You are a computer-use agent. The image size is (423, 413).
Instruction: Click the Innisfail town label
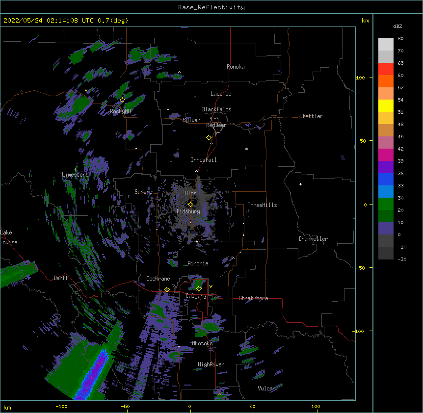pyautogui.click(x=204, y=160)
